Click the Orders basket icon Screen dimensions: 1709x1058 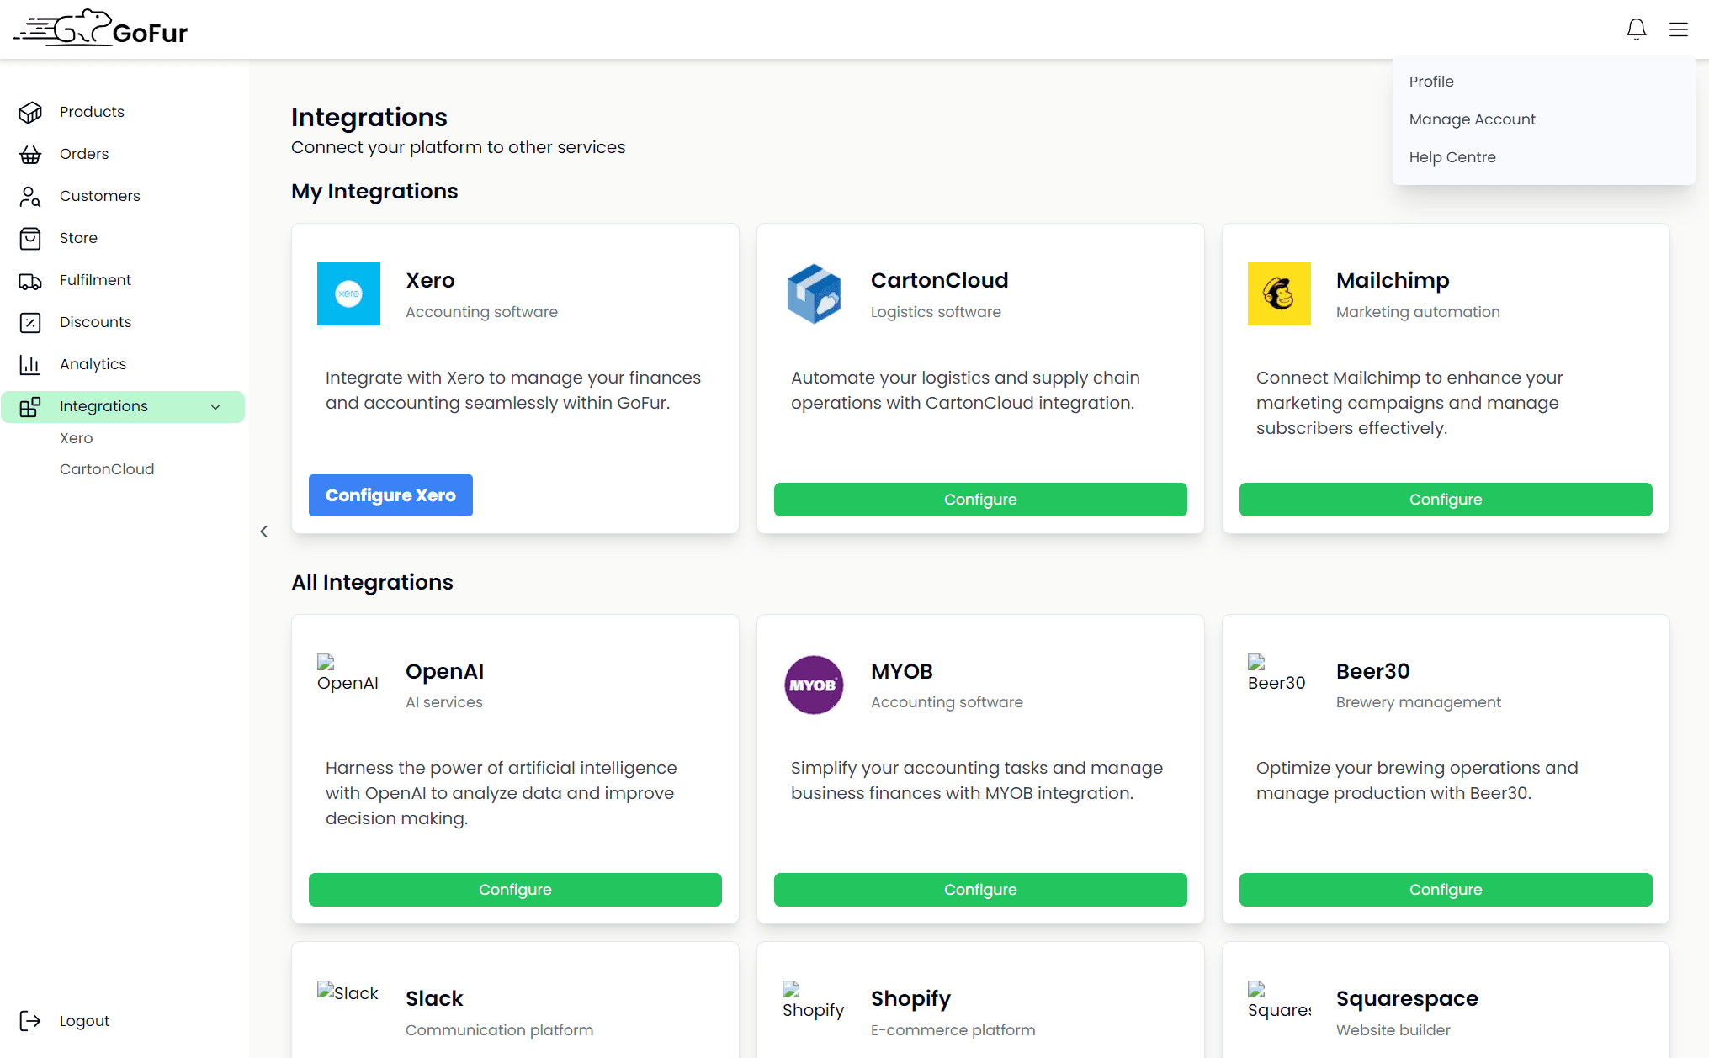pyautogui.click(x=30, y=154)
